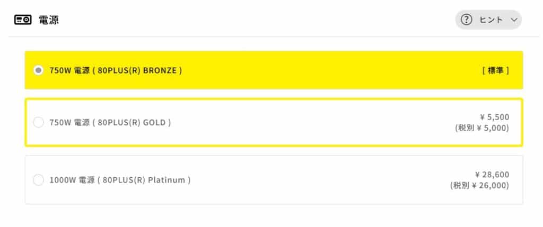The image size is (543, 227).
Task: Click the 電源 section heading
Action: coord(49,20)
